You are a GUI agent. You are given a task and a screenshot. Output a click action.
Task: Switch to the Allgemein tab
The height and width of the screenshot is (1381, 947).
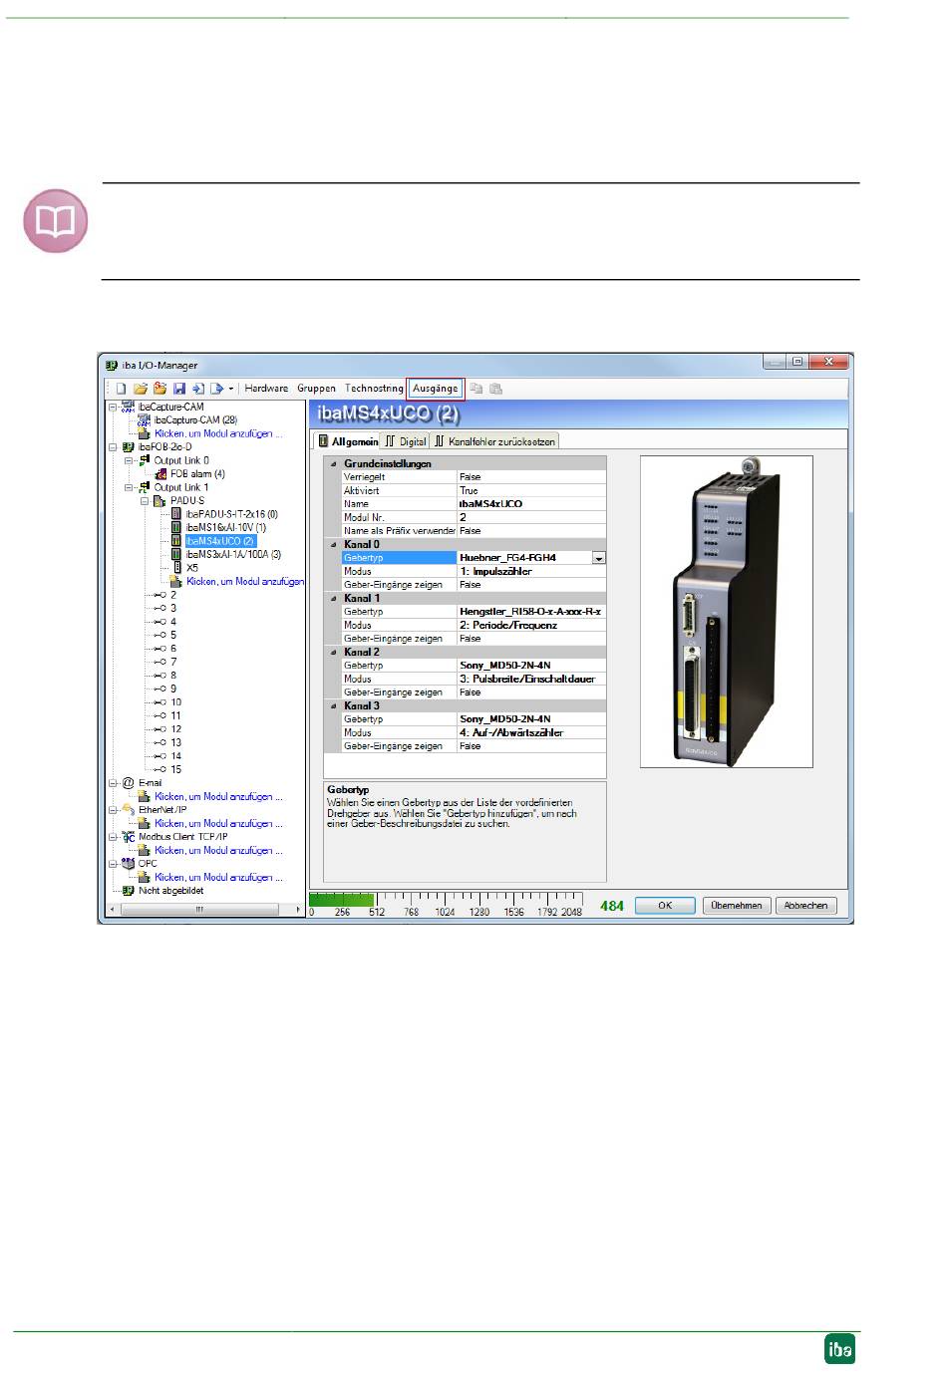click(348, 441)
